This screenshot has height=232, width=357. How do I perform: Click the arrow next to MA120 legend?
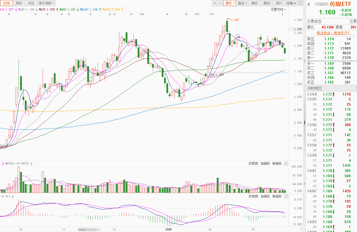(100, 9)
